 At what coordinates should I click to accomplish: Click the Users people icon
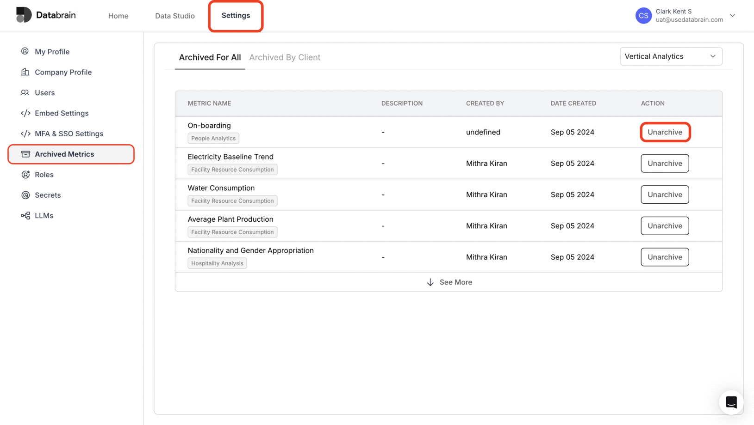coord(25,92)
